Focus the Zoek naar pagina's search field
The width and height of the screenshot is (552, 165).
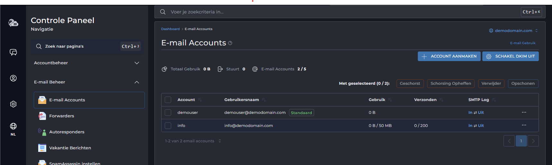pos(87,46)
